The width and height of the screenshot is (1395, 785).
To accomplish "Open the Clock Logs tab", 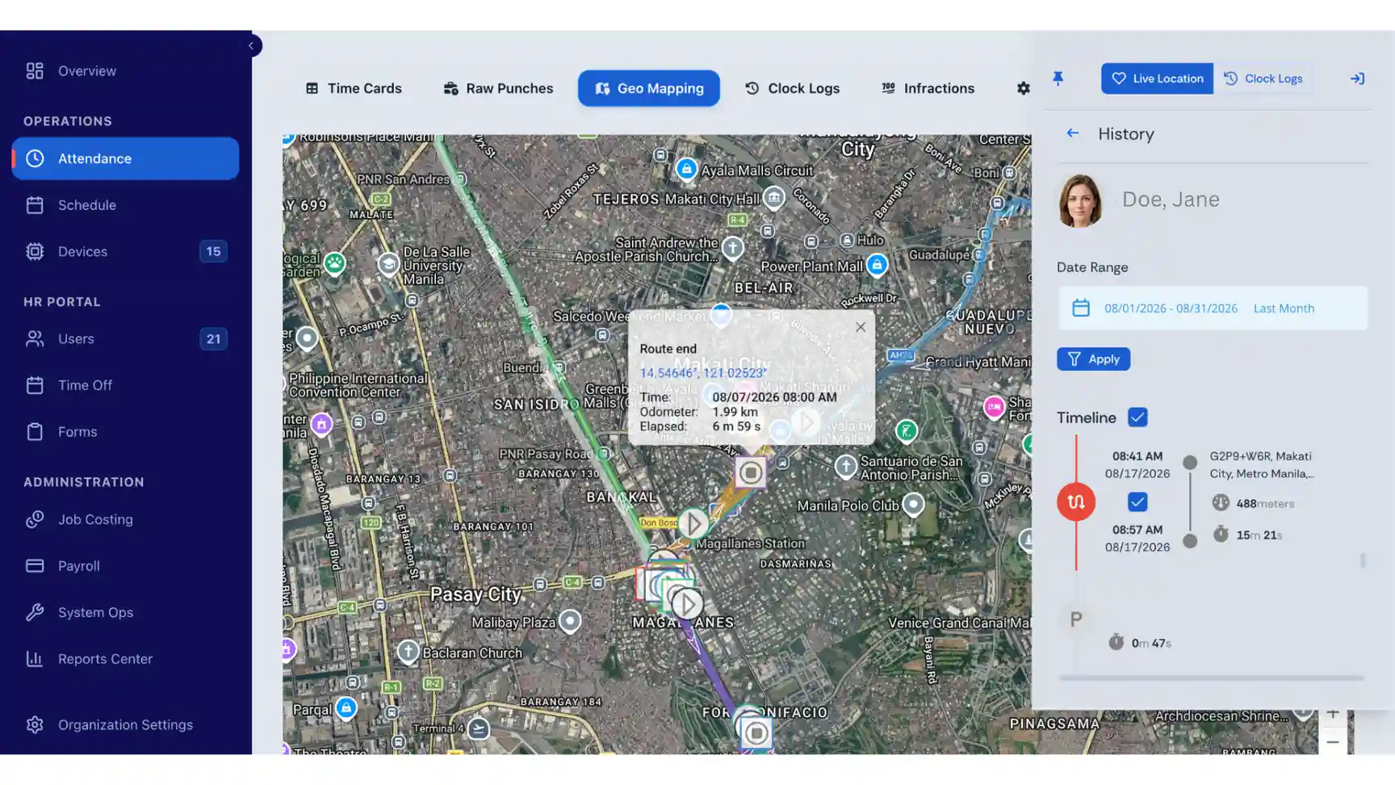I will [792, 88].
